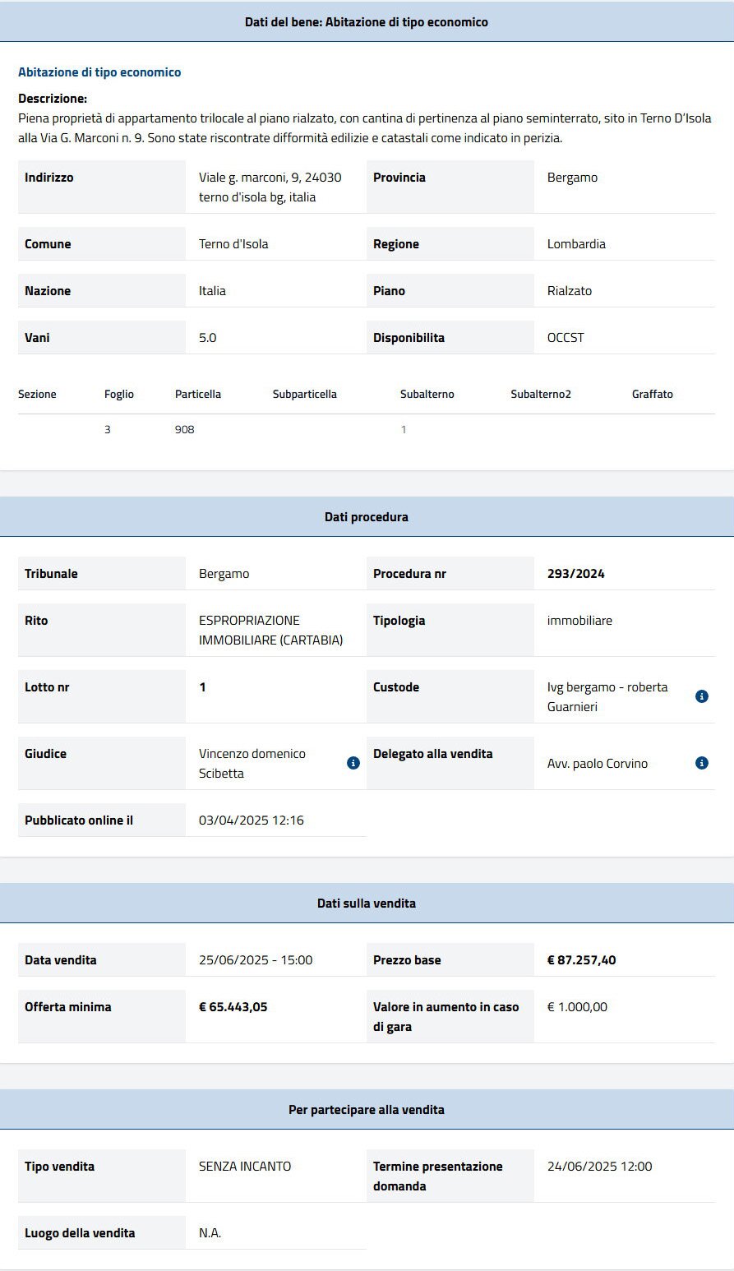Click the 'Subalterno' column header
The image size is (734, 1271).
(427, 394)
